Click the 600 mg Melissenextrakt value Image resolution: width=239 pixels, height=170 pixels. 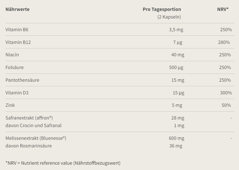coord(176,138)
